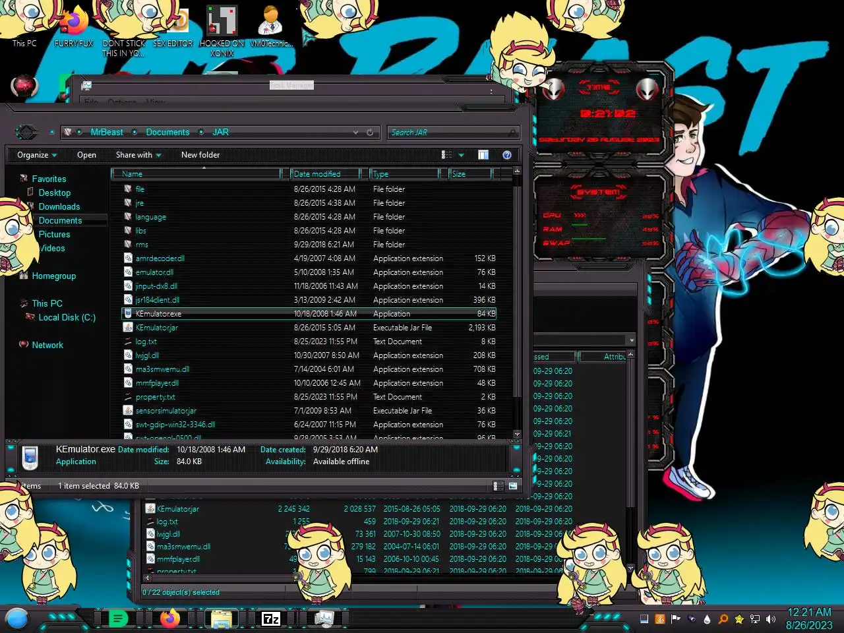844x633 pixels.
Task: Click the water drop tray icon
Action: coord(708,619)
